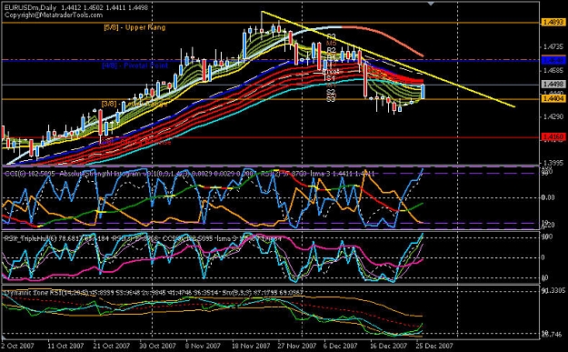Click the 1.4735 price scale value
Screen dimensions: 568x352
coord(553,46)
